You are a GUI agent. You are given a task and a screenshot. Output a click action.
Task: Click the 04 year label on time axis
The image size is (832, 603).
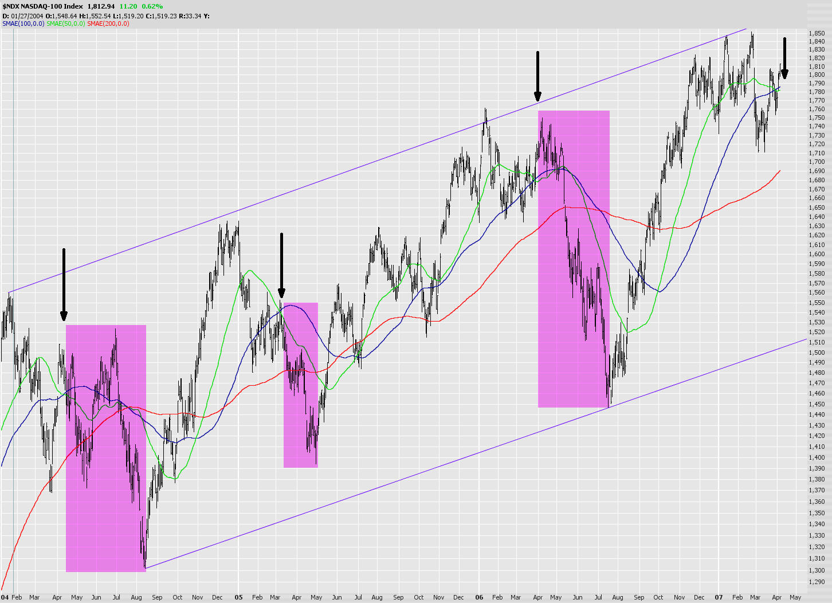pos(5,597)
